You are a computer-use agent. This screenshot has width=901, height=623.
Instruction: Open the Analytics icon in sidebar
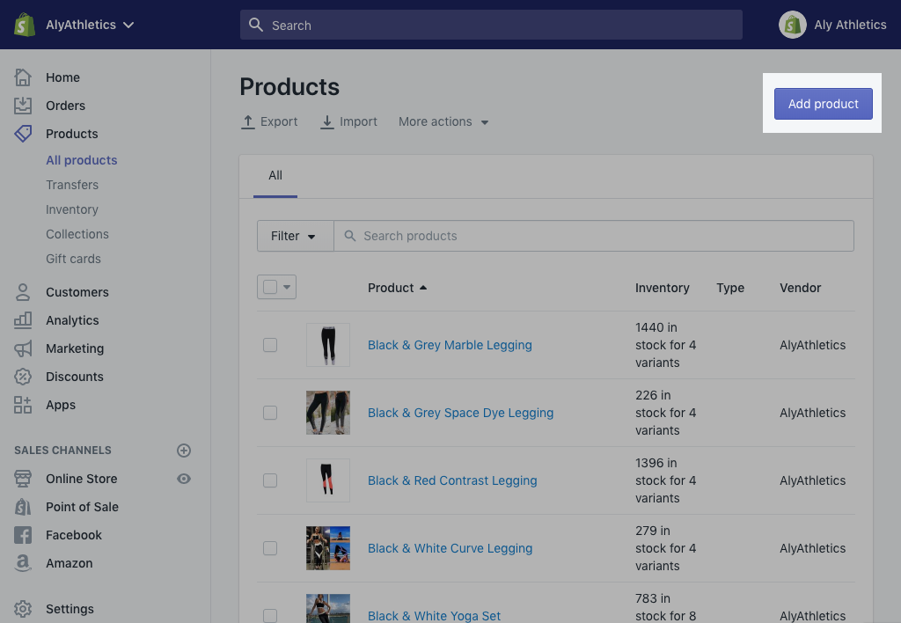tap(25, 320)
